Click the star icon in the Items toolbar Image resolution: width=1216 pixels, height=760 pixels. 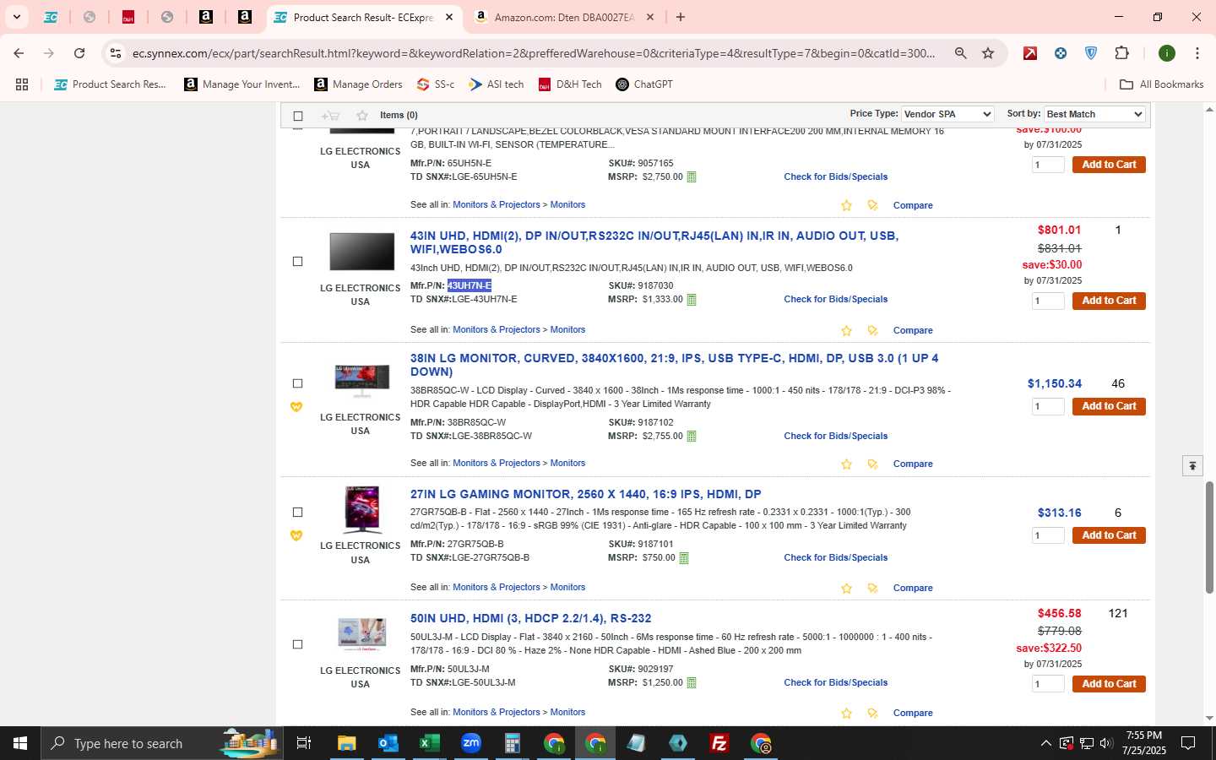(x=362, y=116)
